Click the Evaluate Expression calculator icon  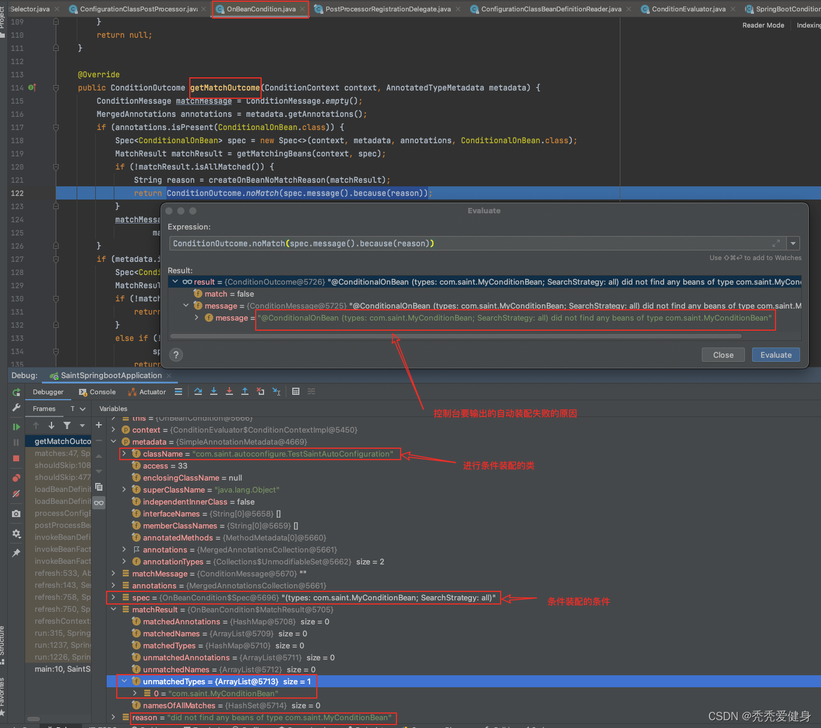pyautogui.click(x=296, y=391)
